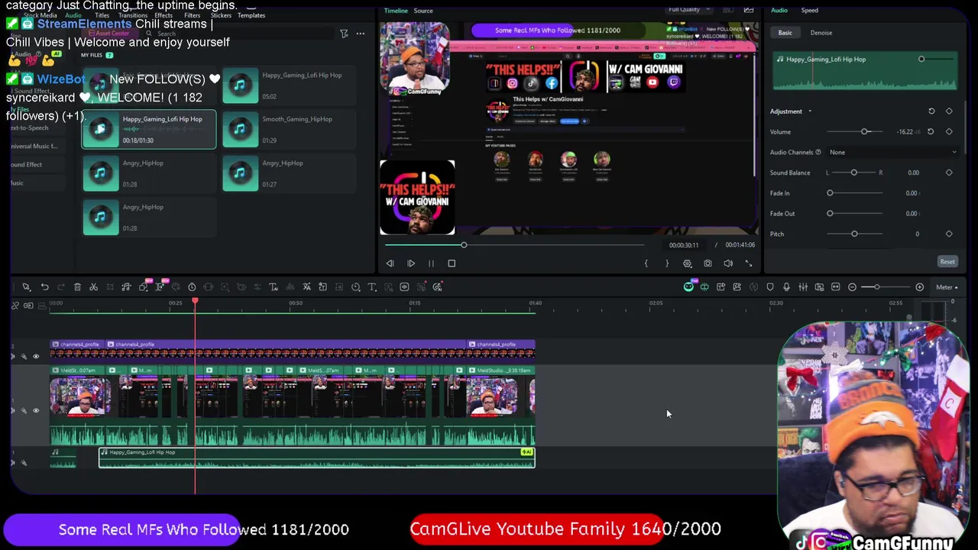Click the Volume slider handle
Viewport: 978px width, 550px height.
(865, 131)
